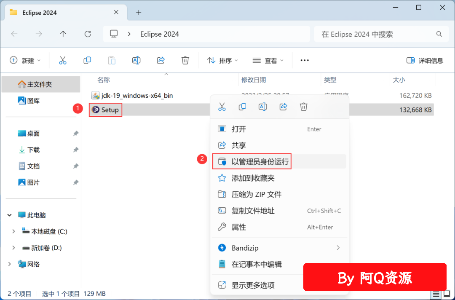Click the 162,720 KB size value
The image size is (455, 300).
[x=415, y=96]
